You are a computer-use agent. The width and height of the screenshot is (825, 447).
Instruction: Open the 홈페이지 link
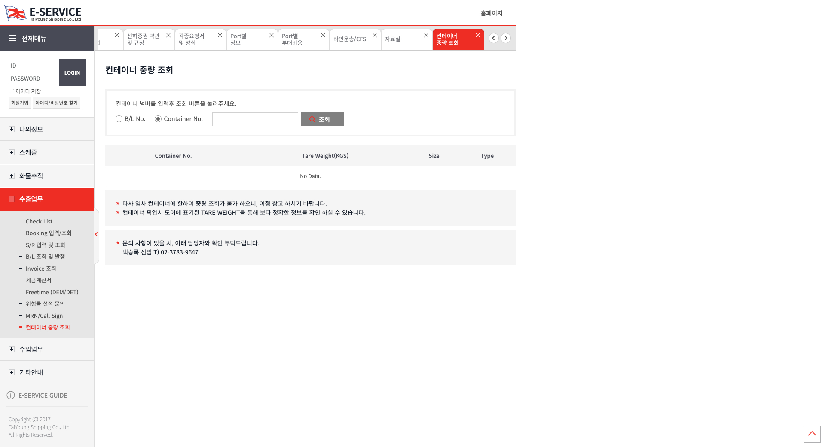pos(492,13)
